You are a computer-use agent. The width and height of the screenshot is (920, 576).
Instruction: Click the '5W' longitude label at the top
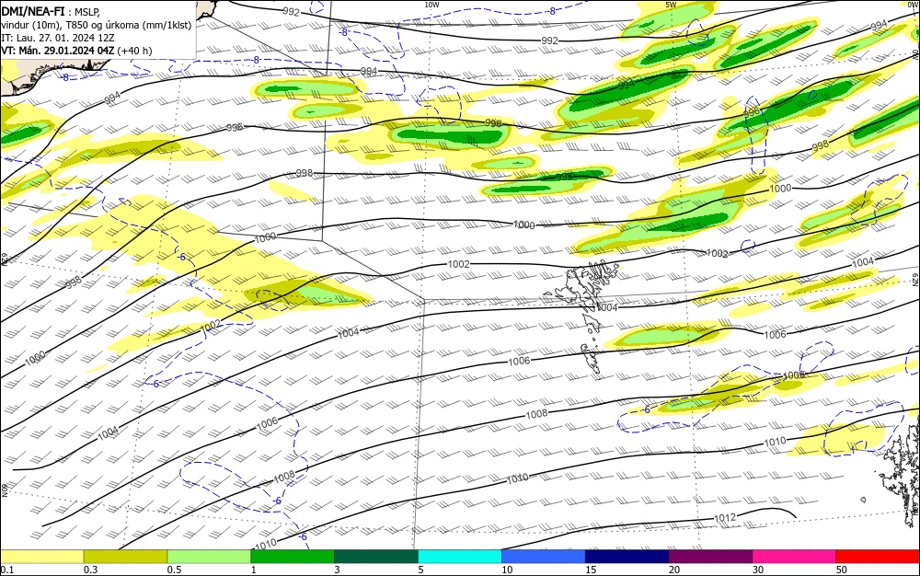coord(671,5)
